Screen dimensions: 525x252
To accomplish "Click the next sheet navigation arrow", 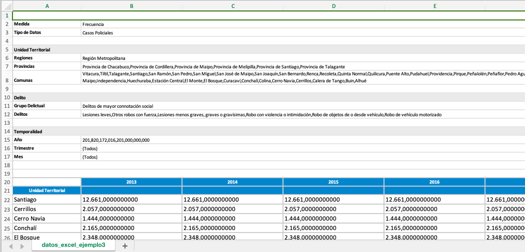I will coord(21,246).
